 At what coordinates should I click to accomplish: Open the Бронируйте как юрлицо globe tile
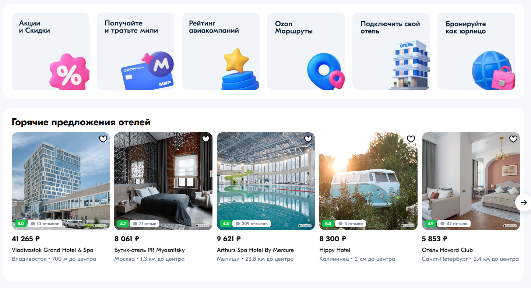476,51
